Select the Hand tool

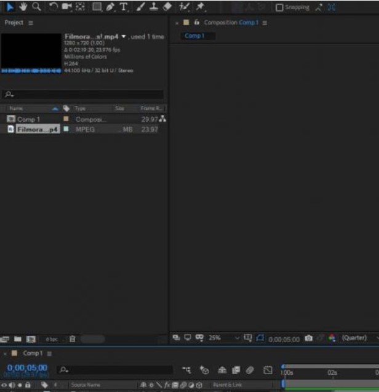point(23,7)
